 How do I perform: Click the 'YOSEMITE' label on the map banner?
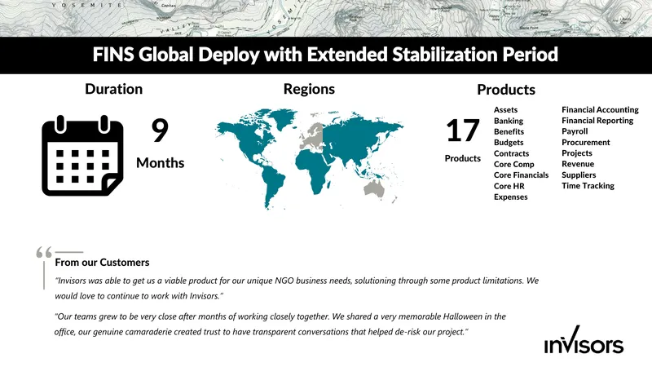tap(87, 6)
